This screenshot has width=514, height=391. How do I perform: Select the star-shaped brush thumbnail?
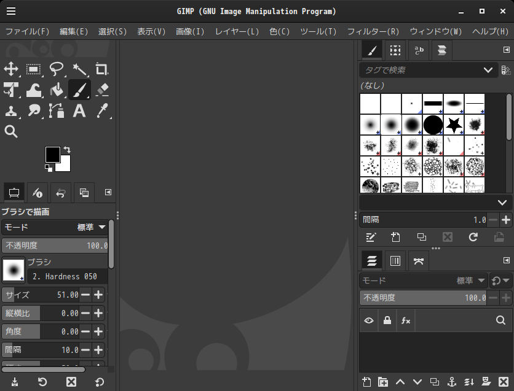(x=454, y=125)
